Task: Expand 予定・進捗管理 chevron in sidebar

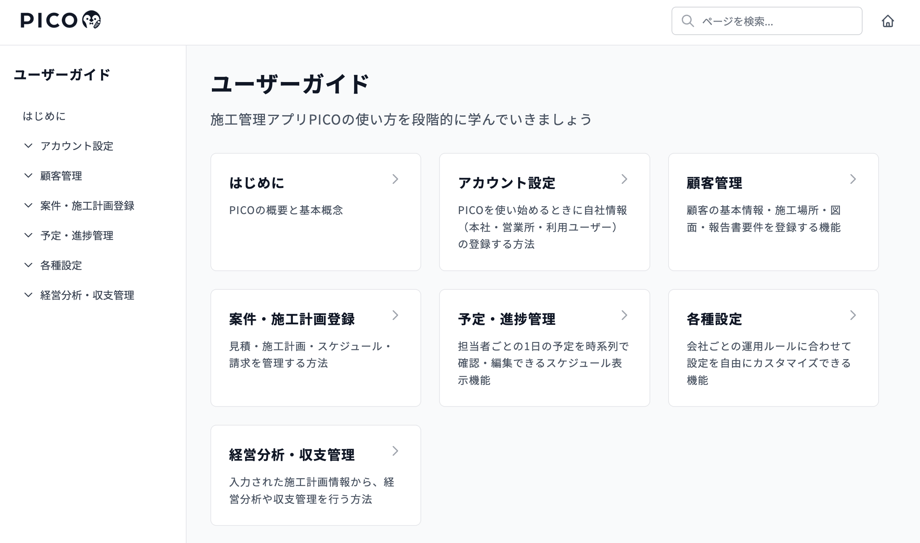Action: coord(28,235)
